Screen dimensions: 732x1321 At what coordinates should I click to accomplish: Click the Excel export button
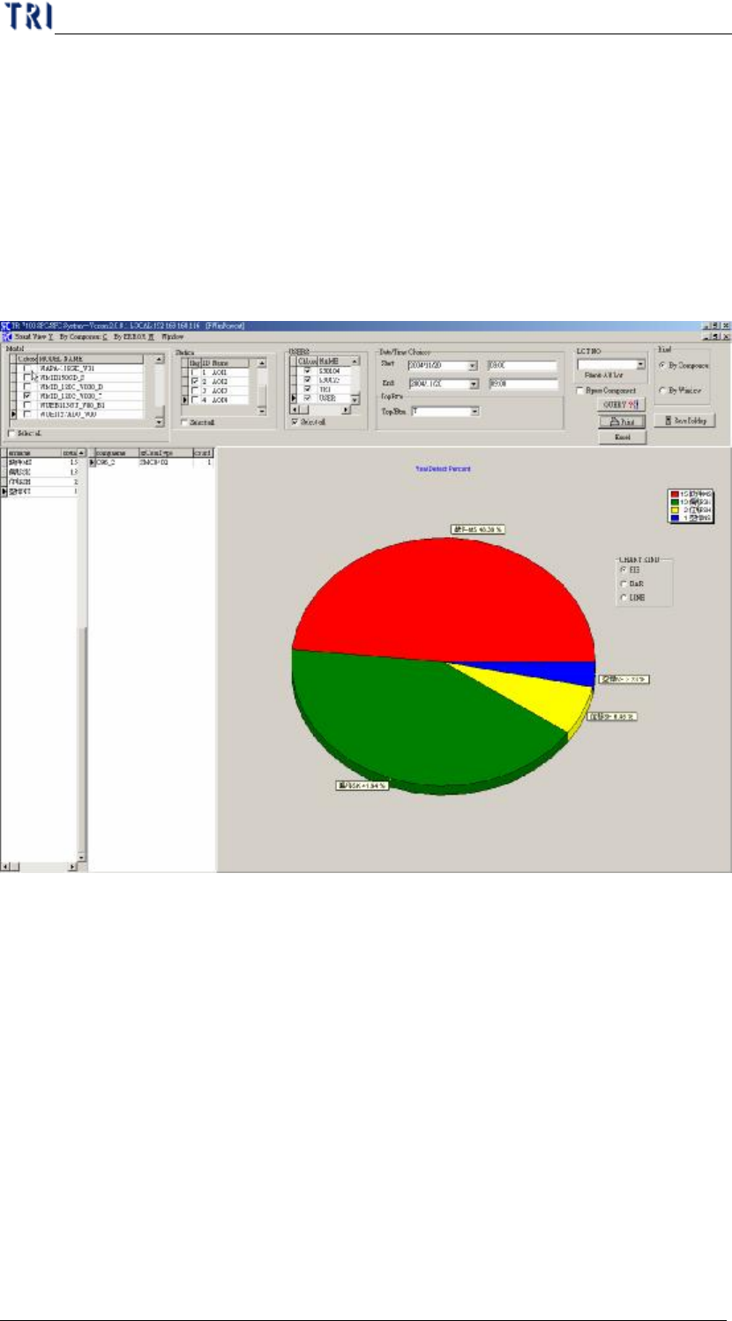pos(622,437)
